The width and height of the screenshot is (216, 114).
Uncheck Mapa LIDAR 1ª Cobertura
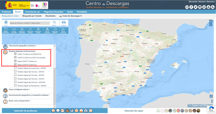[15, 61]
